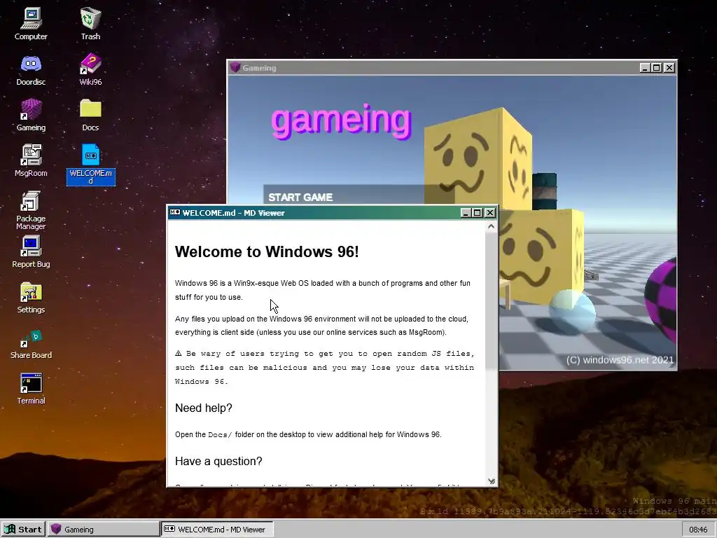This screenshot has width=717, height=538.
Task: Click the pink "gameing" title in game
Action: 342,120
